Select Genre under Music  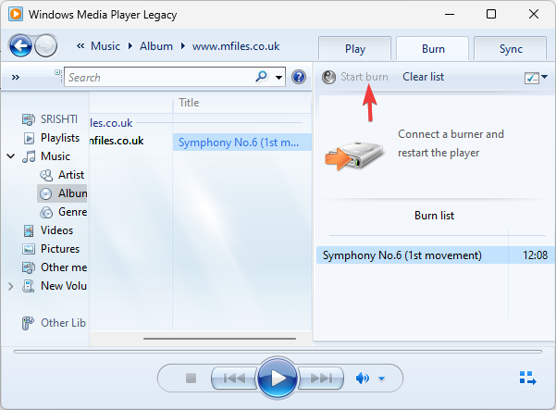point(63,212)
